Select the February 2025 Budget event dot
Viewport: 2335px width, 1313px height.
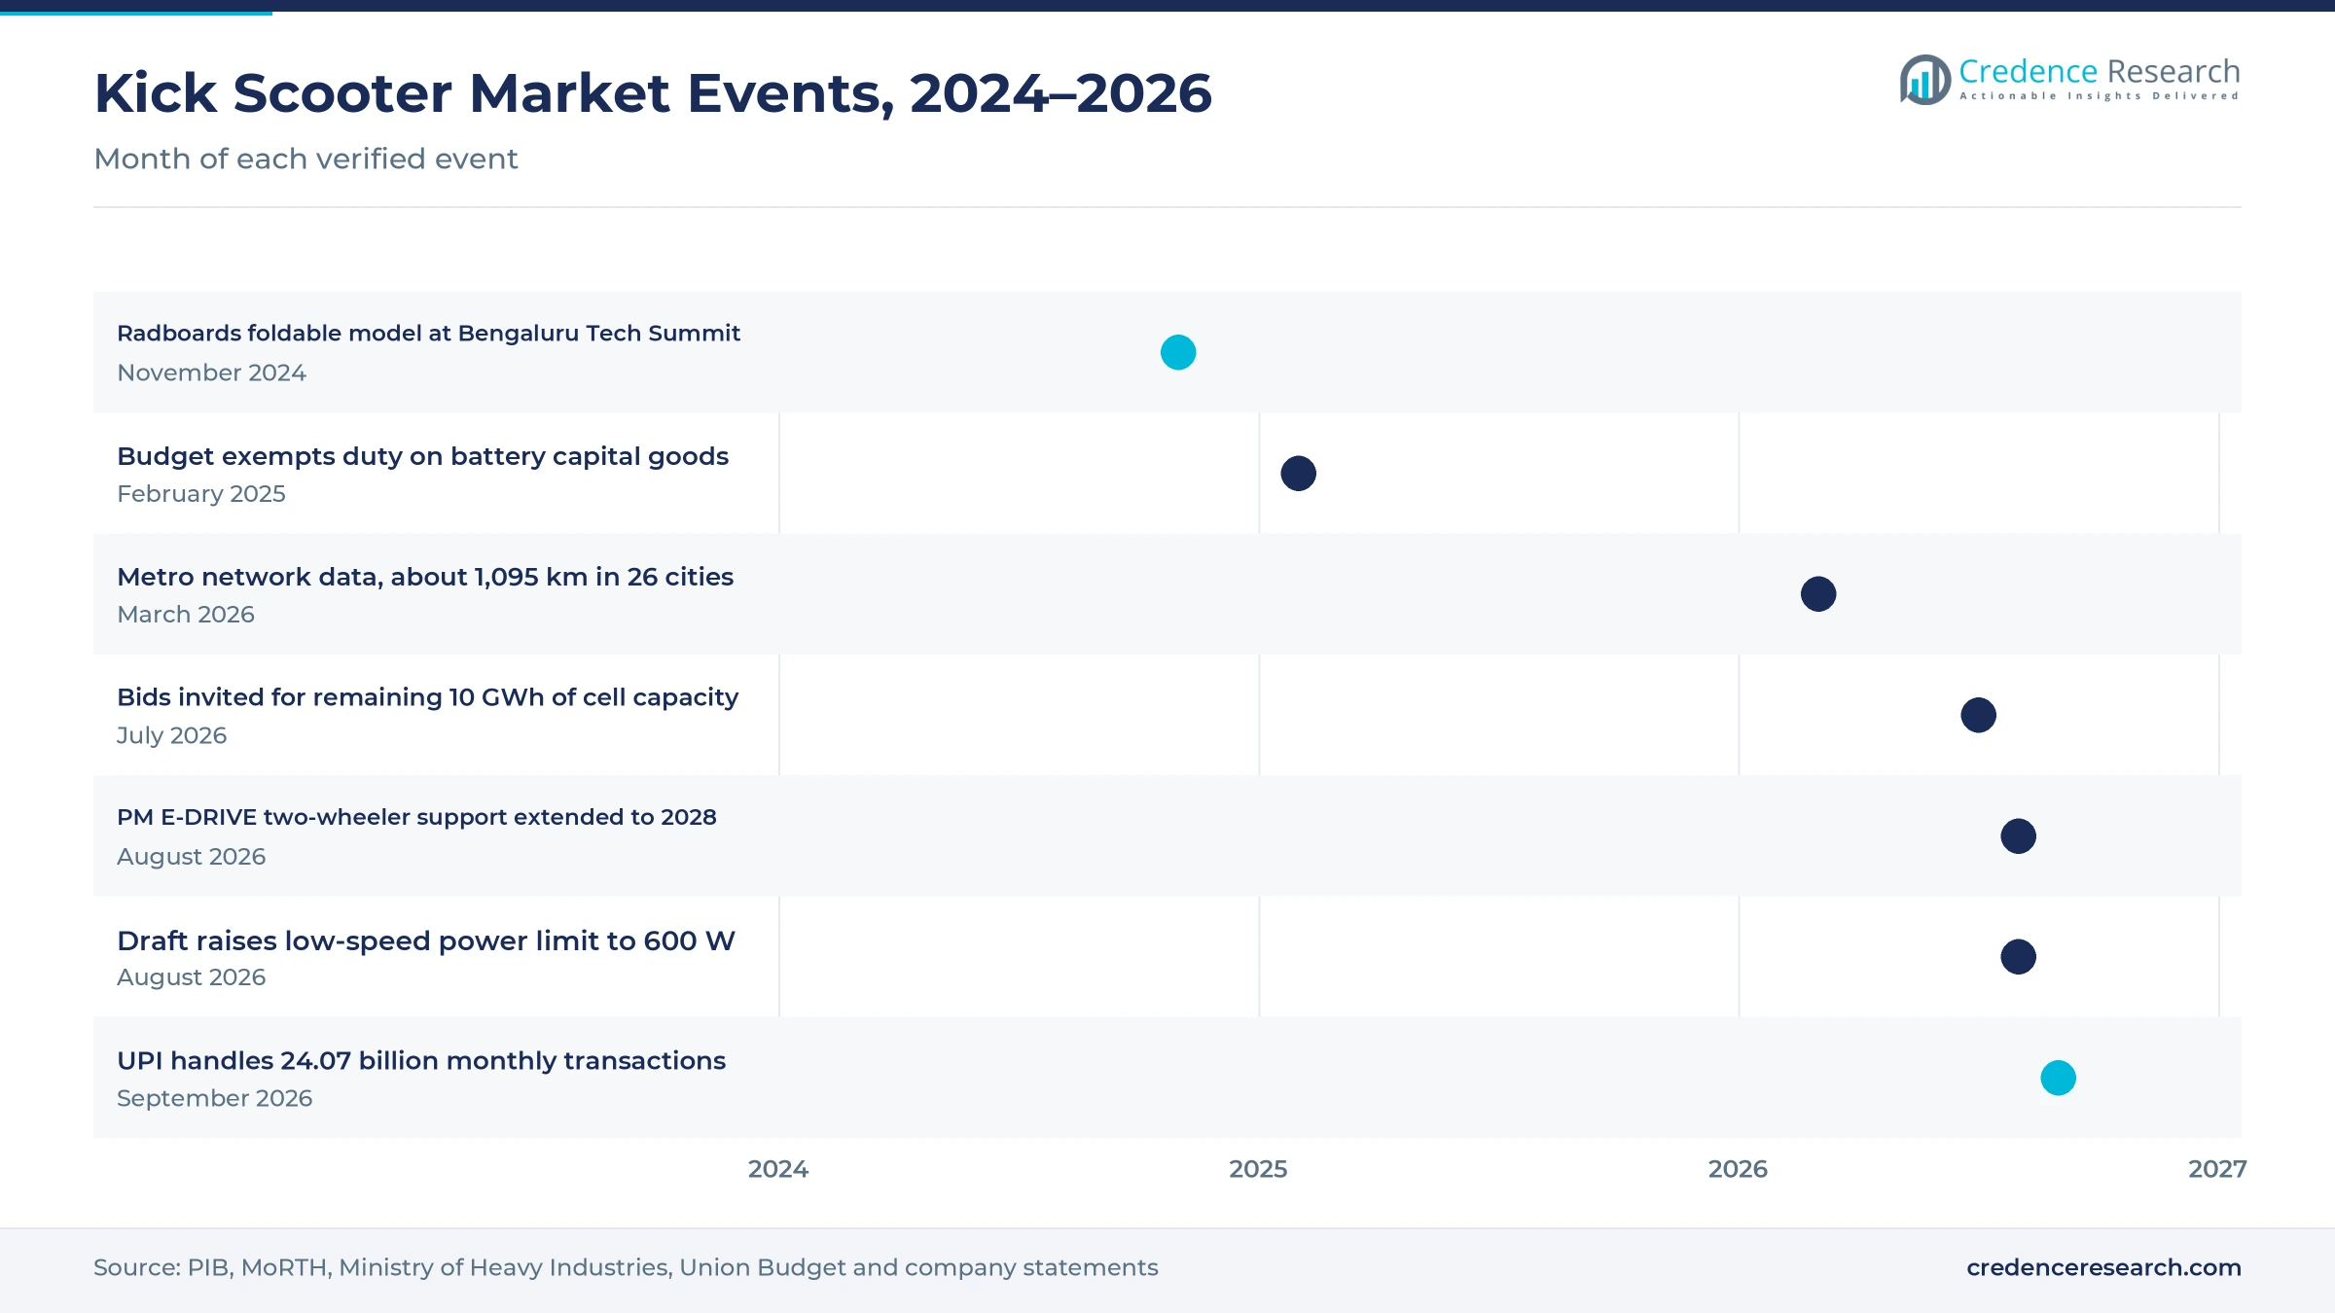point(1298,474)
